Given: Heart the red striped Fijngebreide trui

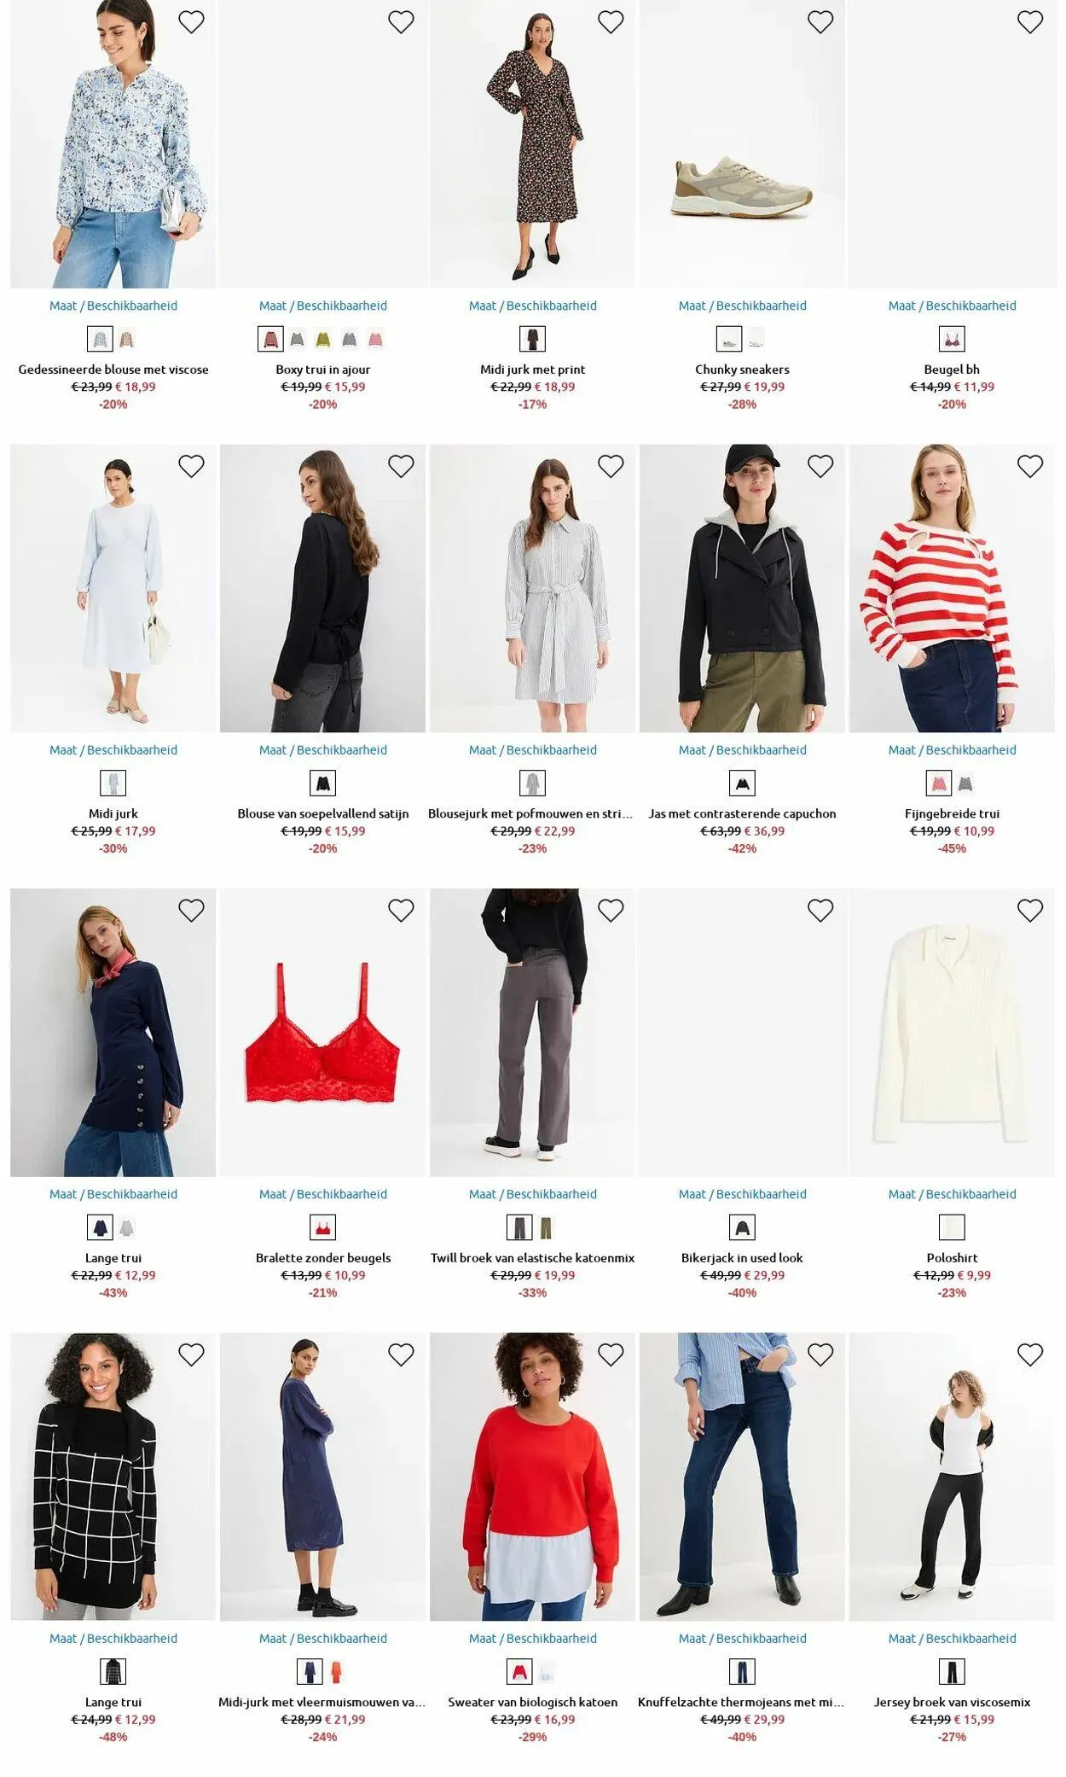Looking at the screenshot, I should click(x=1030, y=466).
